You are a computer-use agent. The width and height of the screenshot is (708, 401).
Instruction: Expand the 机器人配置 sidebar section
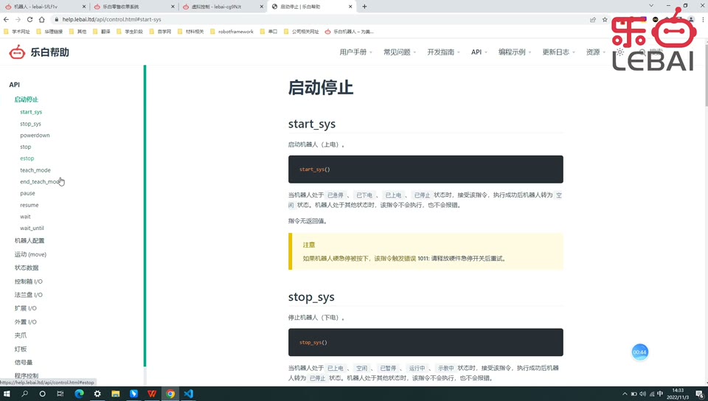click(x=29, y=241)
